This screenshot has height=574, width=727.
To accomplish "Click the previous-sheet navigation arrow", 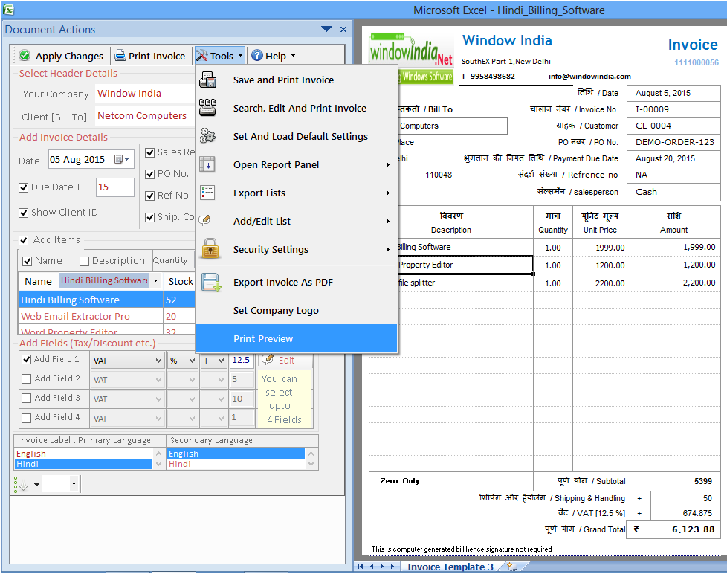I will 372,566.
